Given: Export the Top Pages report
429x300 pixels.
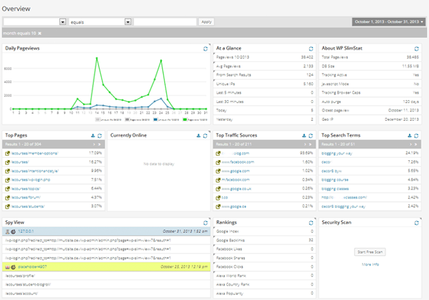Looking at the screenshot, I should point(93,135).
